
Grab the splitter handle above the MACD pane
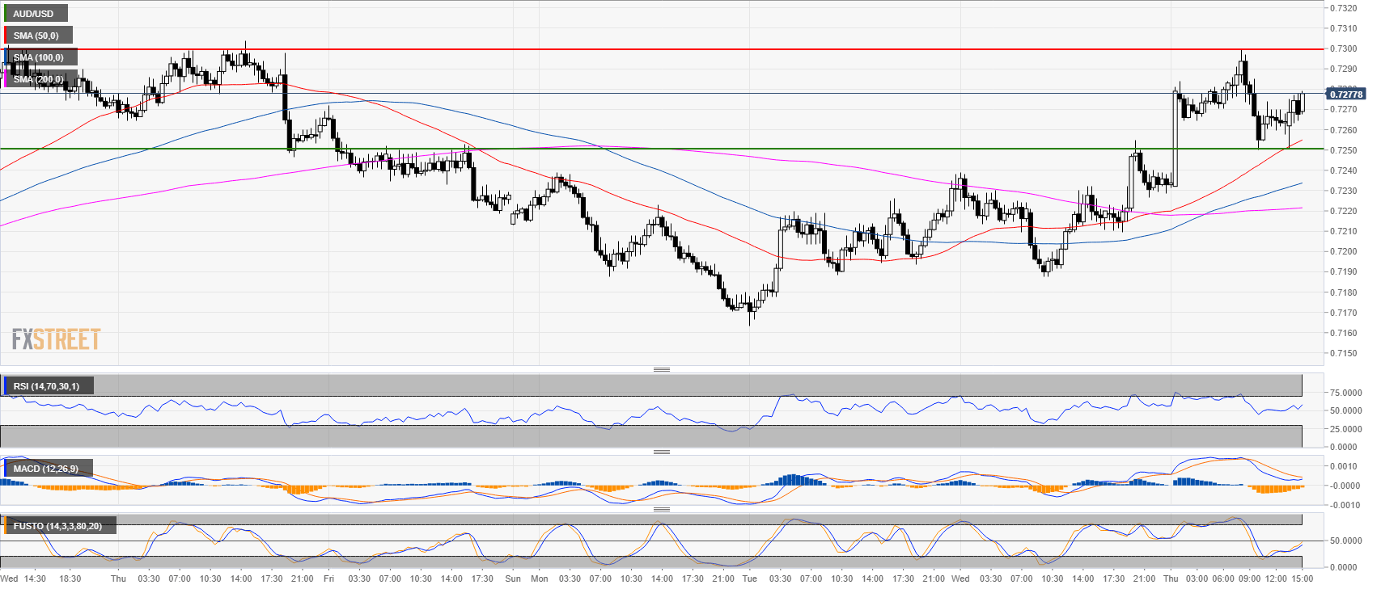tap(661, 452)
